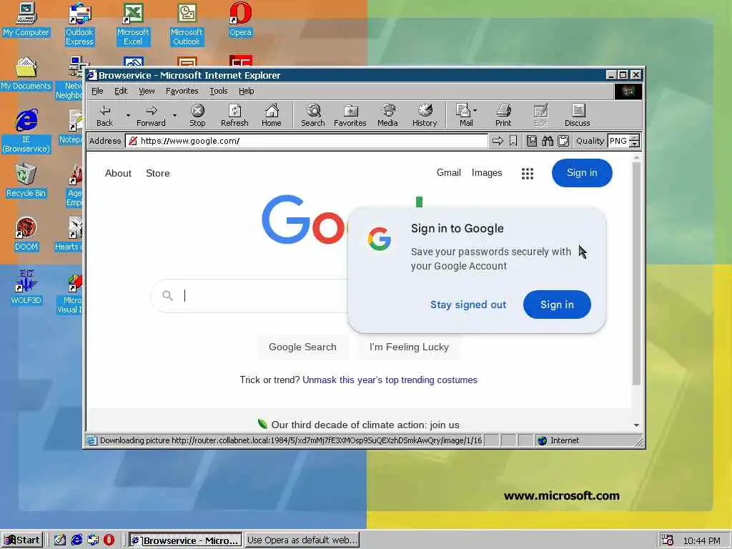This screenshot has height=549, width=732.
Task: Increase the Quality spinner with the up arrow
Action: point(634,138)
